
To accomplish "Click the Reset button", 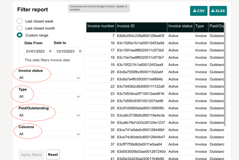I will [x=53, y=154].
